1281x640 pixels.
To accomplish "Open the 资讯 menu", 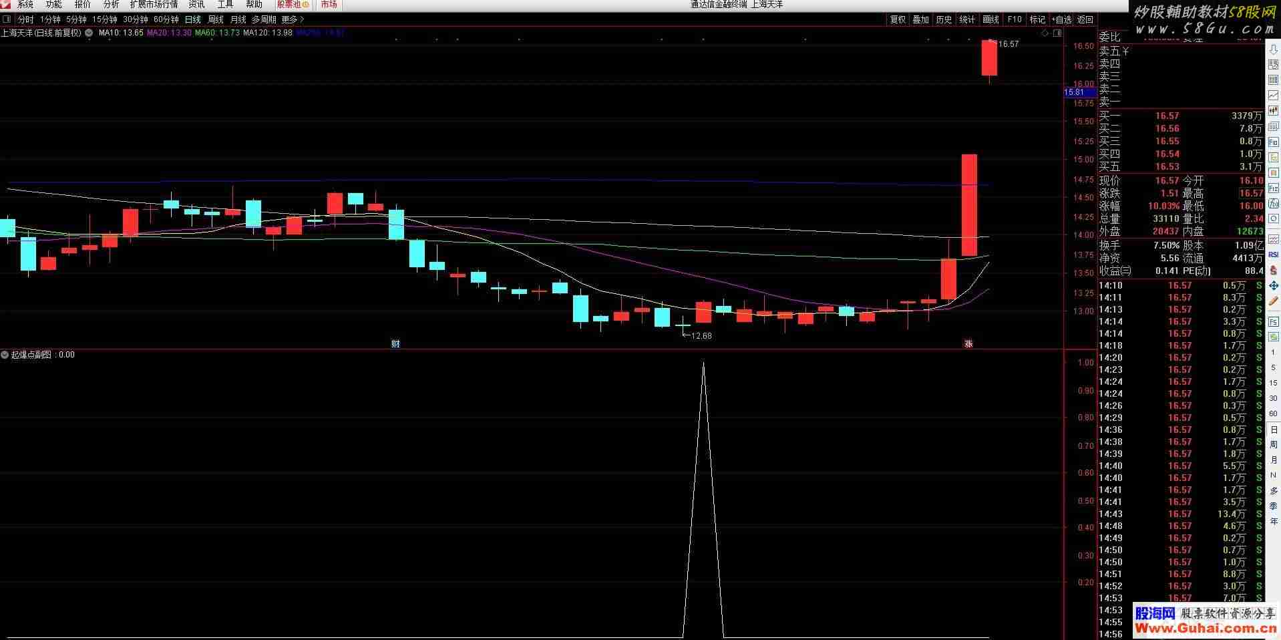I will point(197,5).
